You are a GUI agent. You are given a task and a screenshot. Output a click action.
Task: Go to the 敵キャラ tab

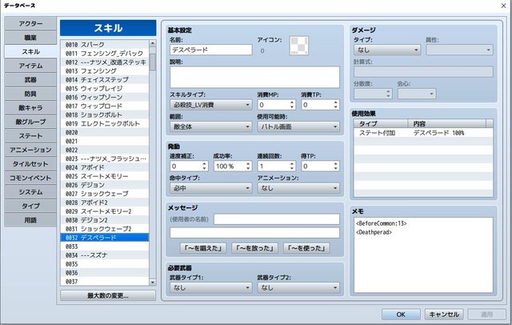pyautogui.click(x=30, y=108)
